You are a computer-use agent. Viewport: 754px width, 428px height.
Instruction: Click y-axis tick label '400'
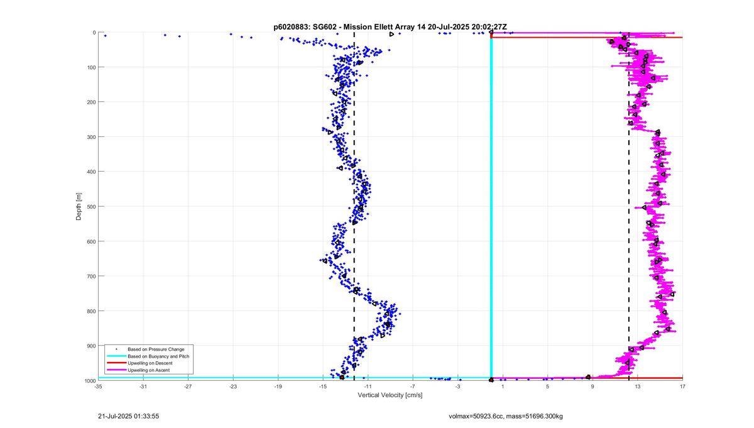90,172
